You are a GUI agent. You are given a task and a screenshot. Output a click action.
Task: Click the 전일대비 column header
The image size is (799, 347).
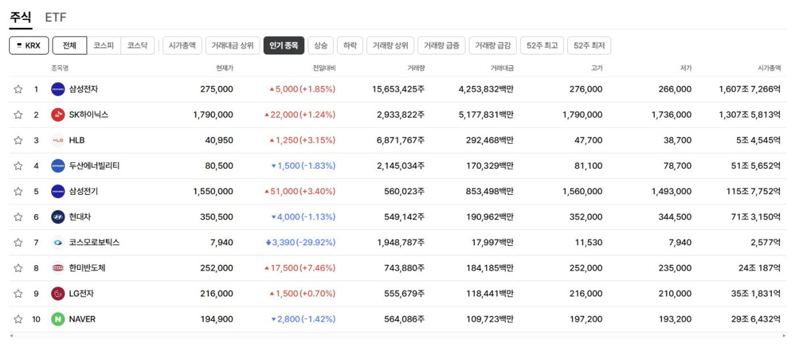pyautogui.click(x=324, y=68)
